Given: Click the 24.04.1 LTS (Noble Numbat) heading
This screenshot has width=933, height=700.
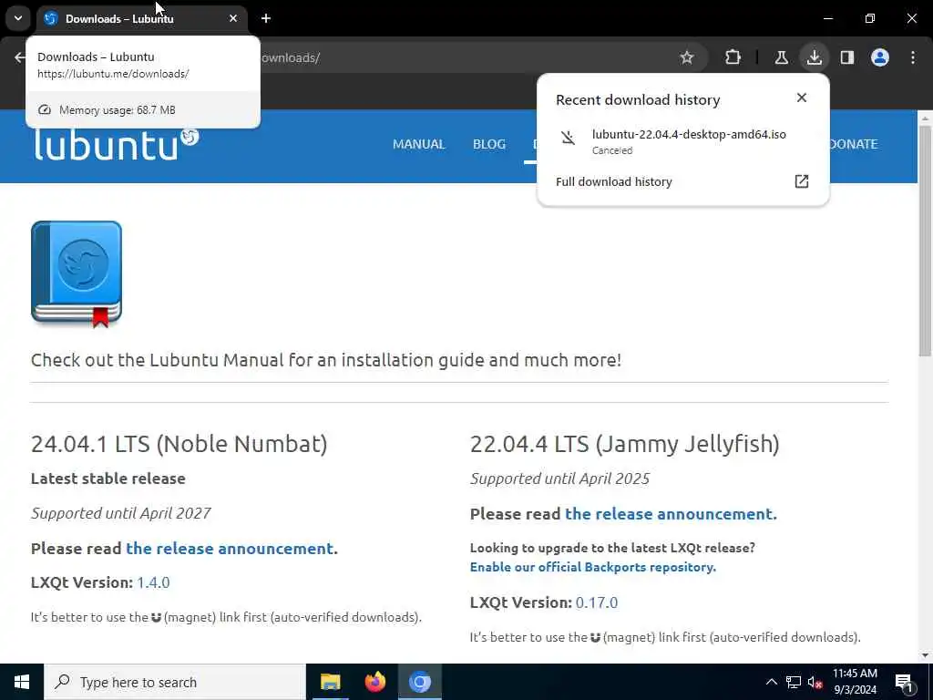Looking at the screenshot, I should point(179,444).
